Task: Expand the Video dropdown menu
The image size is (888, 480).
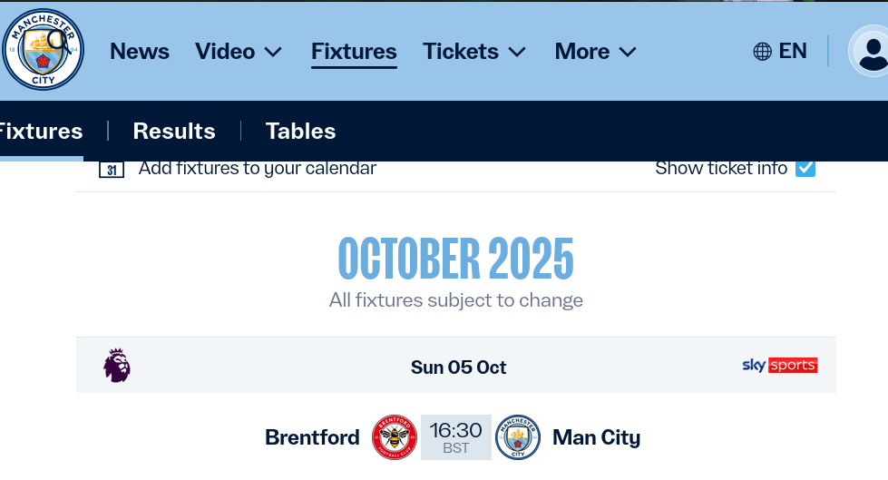Action: coord(239,52)
